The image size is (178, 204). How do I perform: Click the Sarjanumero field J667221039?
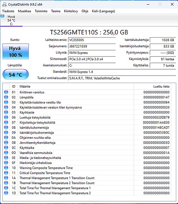click(92, 46)
